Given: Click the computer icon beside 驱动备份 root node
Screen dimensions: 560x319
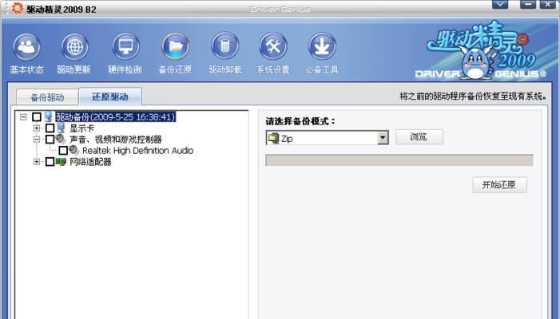Looking at the screenshot, I should point(49,116).
